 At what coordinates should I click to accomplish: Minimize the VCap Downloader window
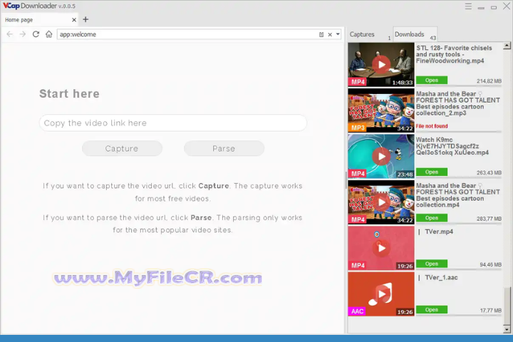tap(481, 8)
